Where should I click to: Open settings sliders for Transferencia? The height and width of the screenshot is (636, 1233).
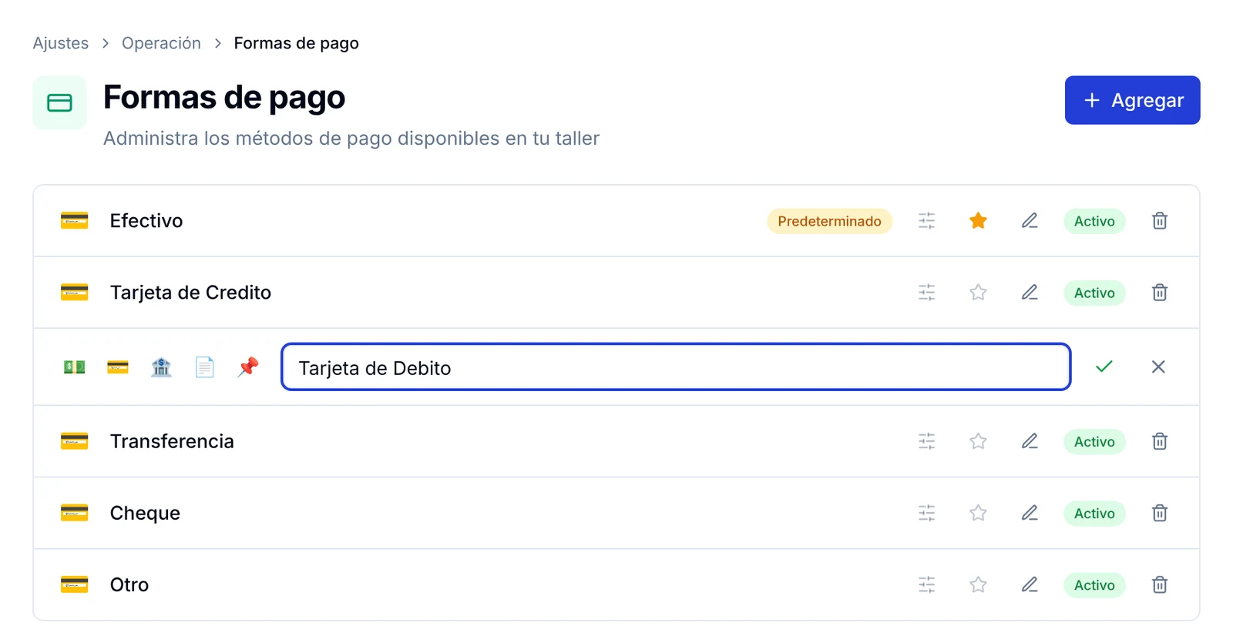926,441
